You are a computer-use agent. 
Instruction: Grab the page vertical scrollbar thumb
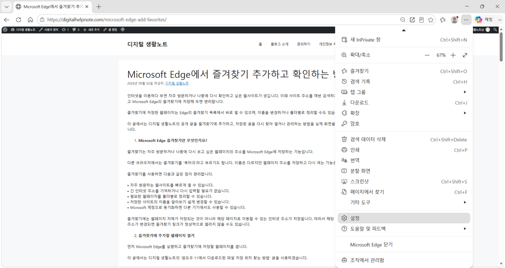pos(501,47)
